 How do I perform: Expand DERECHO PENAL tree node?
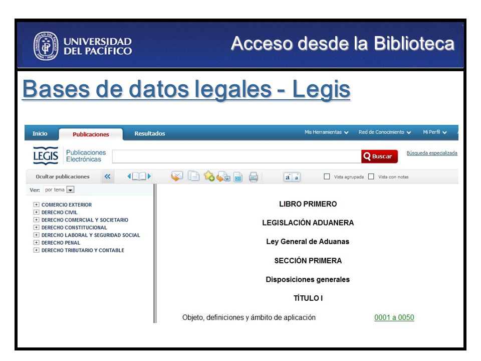click(x=36, y=243)
